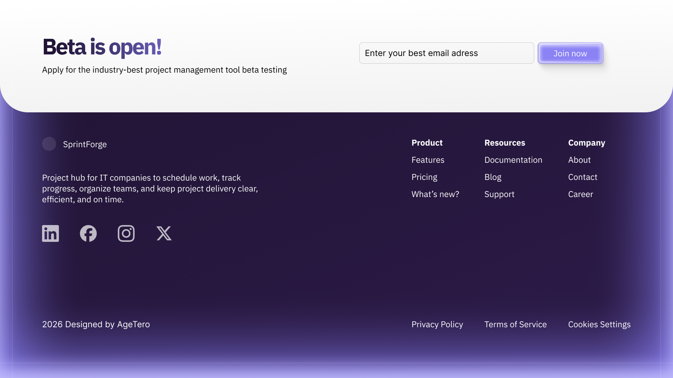The height and width of the screenshot is (378, 673).
Task: Open the LinkedIn social icon
Action: tap(50, 233)
